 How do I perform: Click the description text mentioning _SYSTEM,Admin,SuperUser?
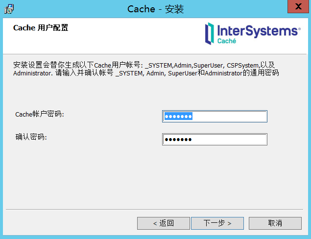coord(146,69)
